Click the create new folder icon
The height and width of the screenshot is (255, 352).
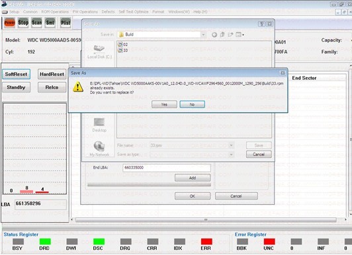tap(230, 34)
